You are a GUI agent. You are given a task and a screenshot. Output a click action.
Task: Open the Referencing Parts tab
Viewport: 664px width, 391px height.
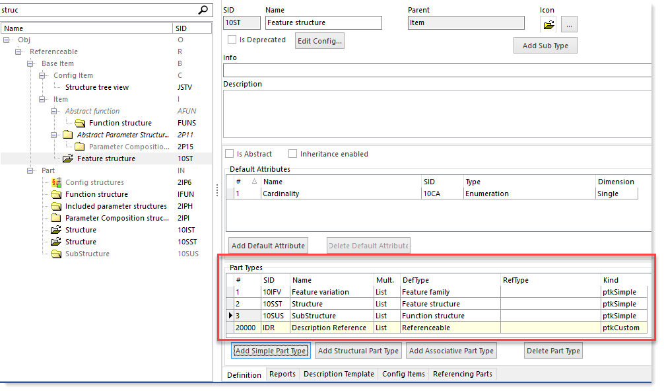(463, 374)
